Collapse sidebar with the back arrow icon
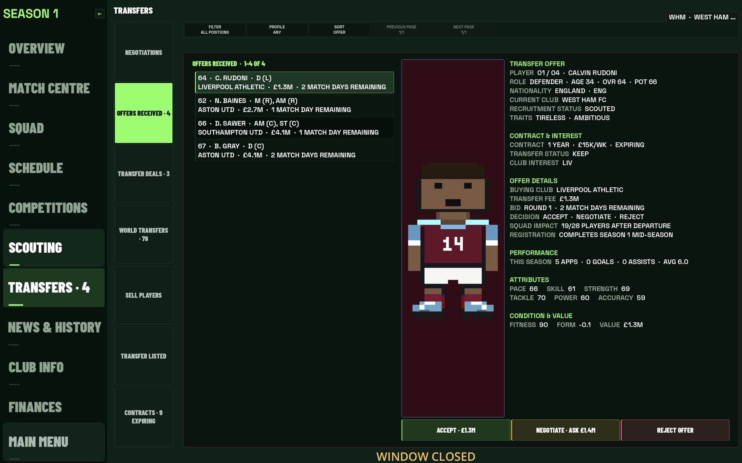The width and height of the screenshot is (742, 463). click(x=100, y=14)
